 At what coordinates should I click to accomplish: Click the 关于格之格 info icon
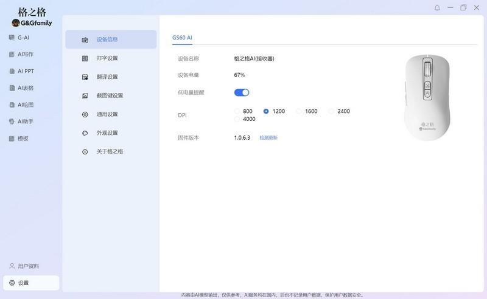(85, 152)
